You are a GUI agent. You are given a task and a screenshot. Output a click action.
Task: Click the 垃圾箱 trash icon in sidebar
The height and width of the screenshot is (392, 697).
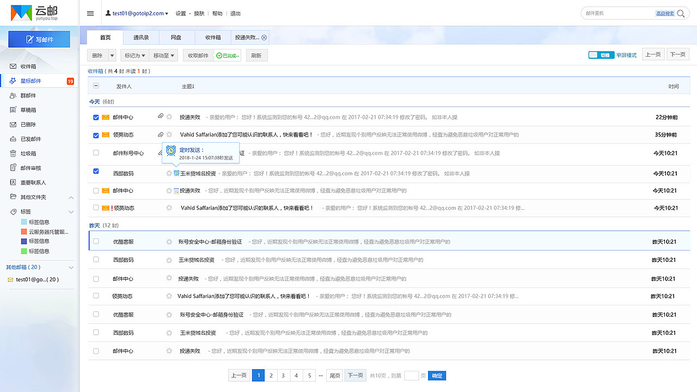coord(14,154)
